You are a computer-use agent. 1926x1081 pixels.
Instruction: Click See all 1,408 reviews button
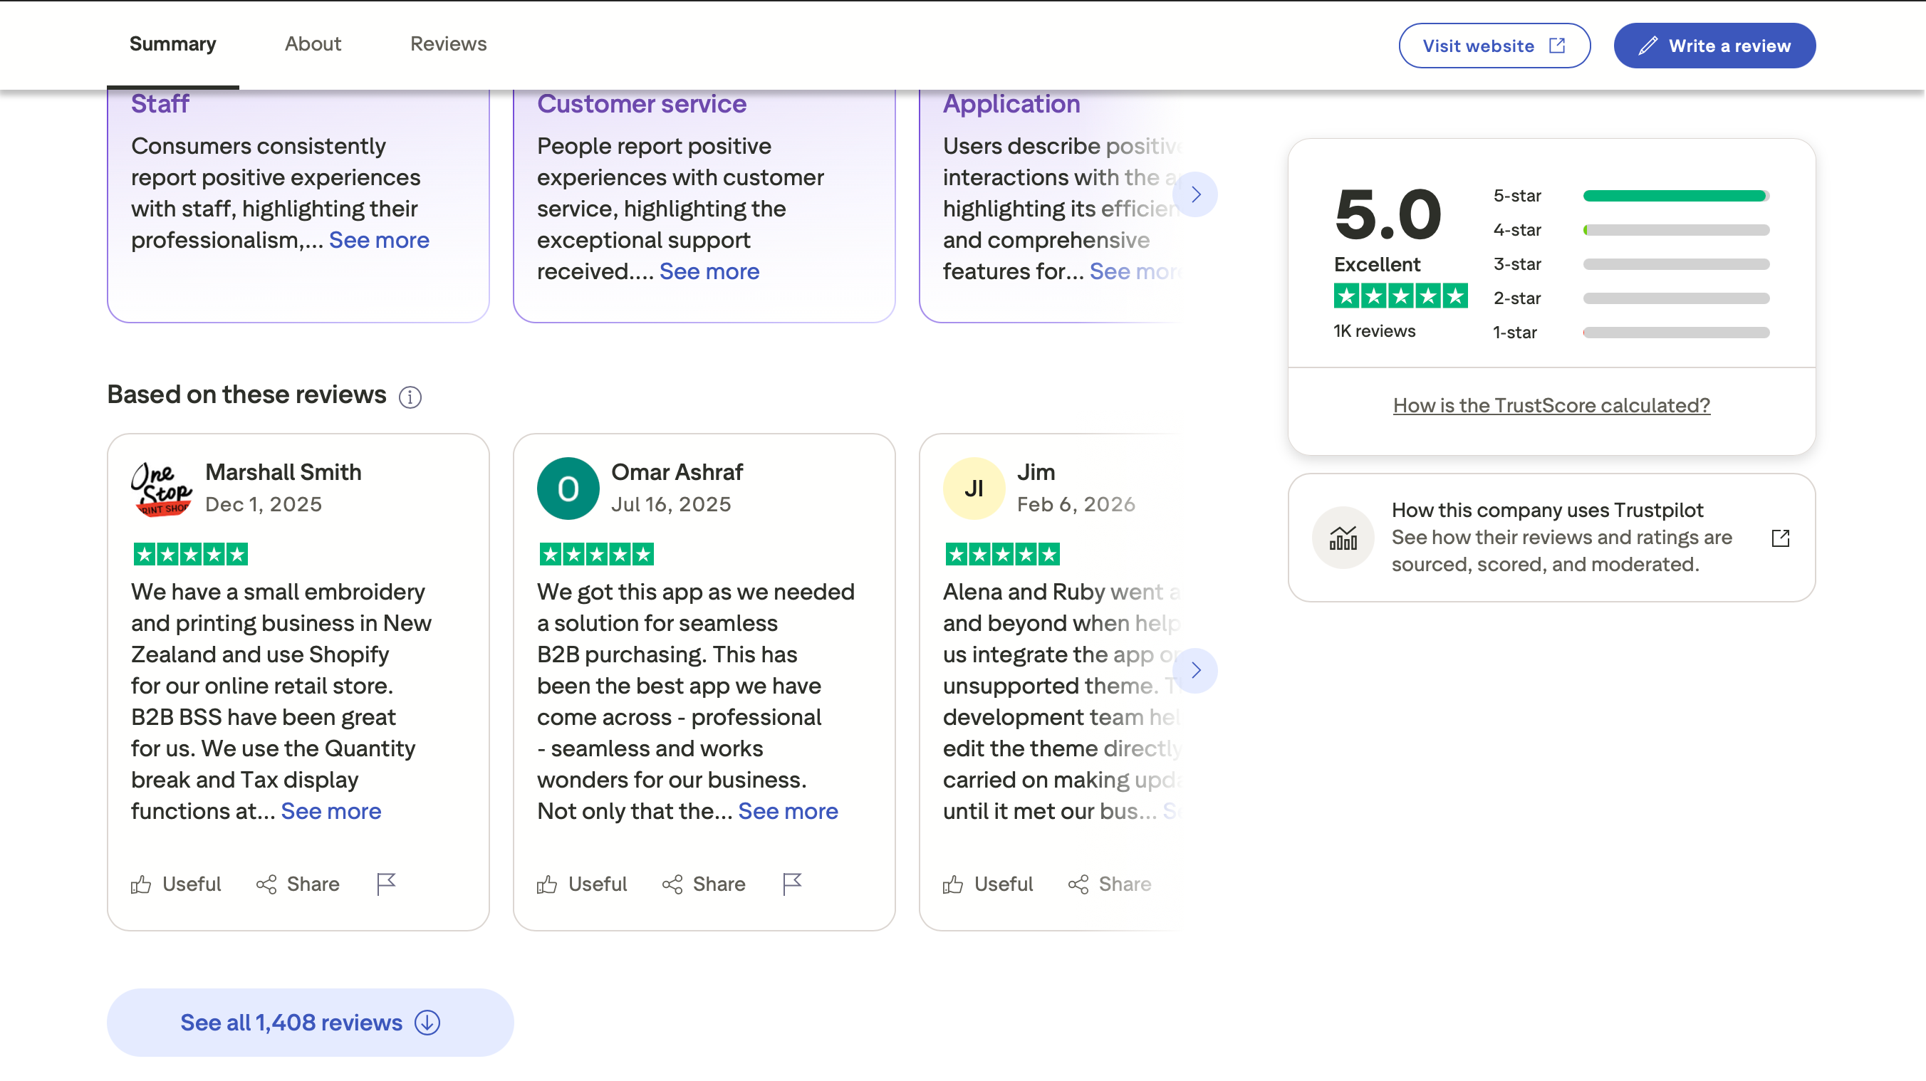pyautogui.click(x=310, y=1022)
